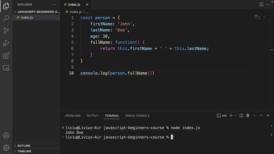This screenshot has height=154, width=274.
Task: Select the Explorer panel title
Action: pos(25,5)
